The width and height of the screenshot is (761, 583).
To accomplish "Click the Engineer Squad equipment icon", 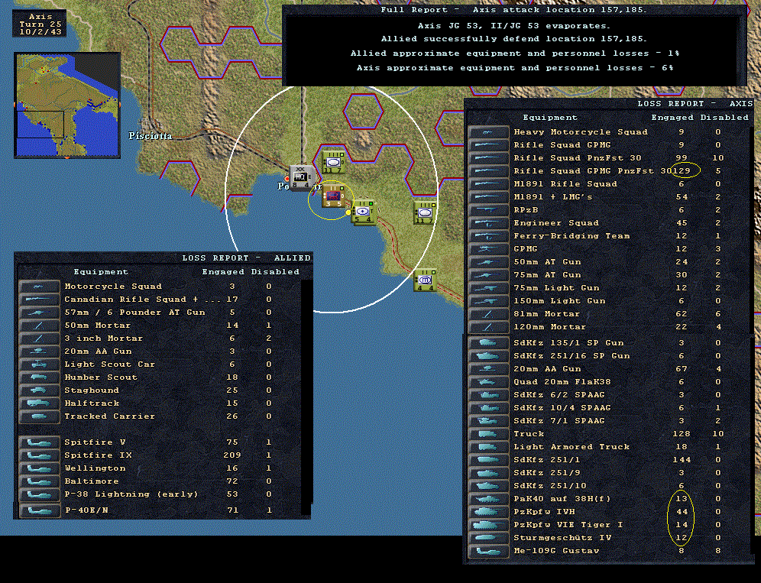I will tap(487, 223).
